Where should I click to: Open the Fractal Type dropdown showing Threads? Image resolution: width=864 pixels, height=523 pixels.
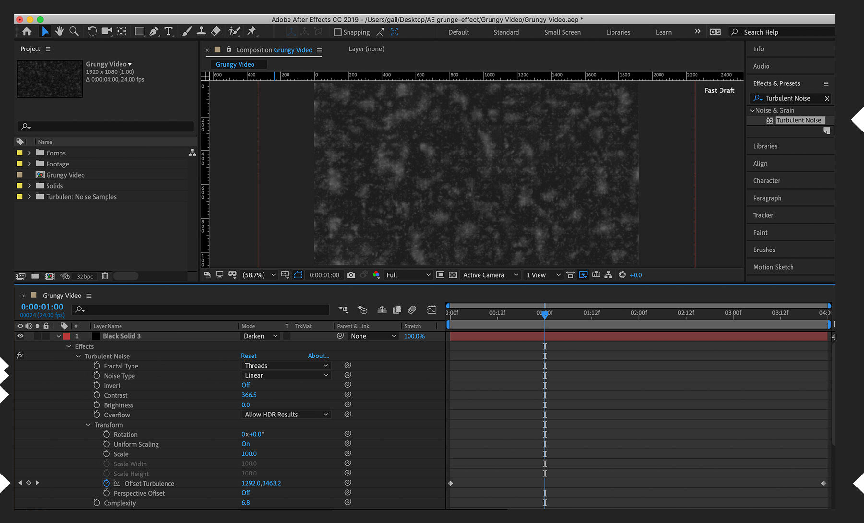point(286,365)
